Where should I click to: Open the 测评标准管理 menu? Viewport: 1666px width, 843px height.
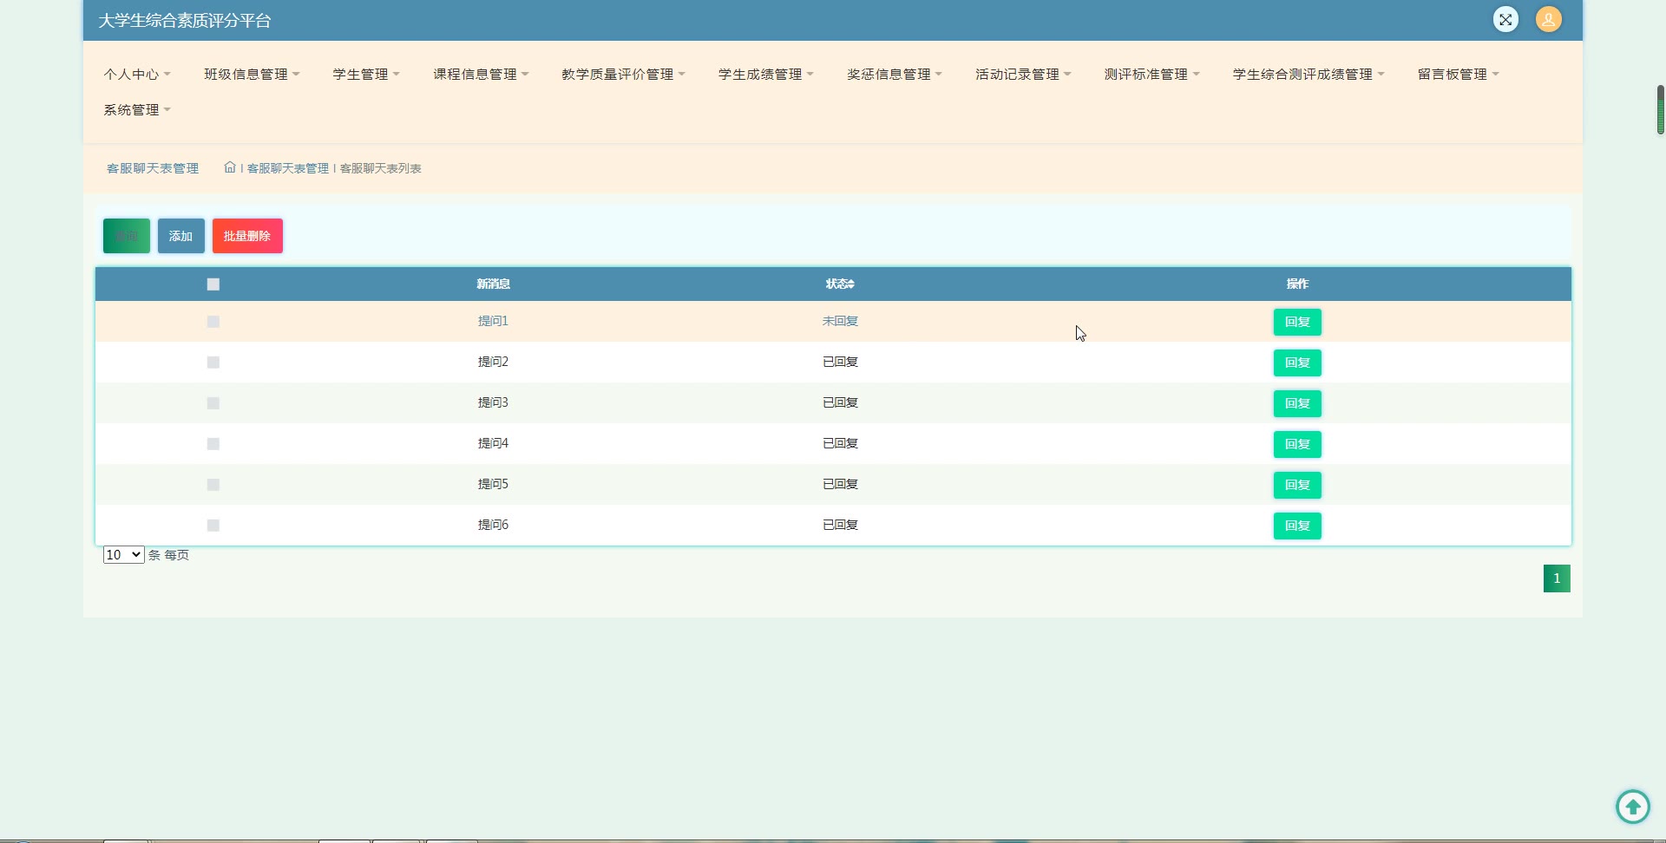(1151, 75)
